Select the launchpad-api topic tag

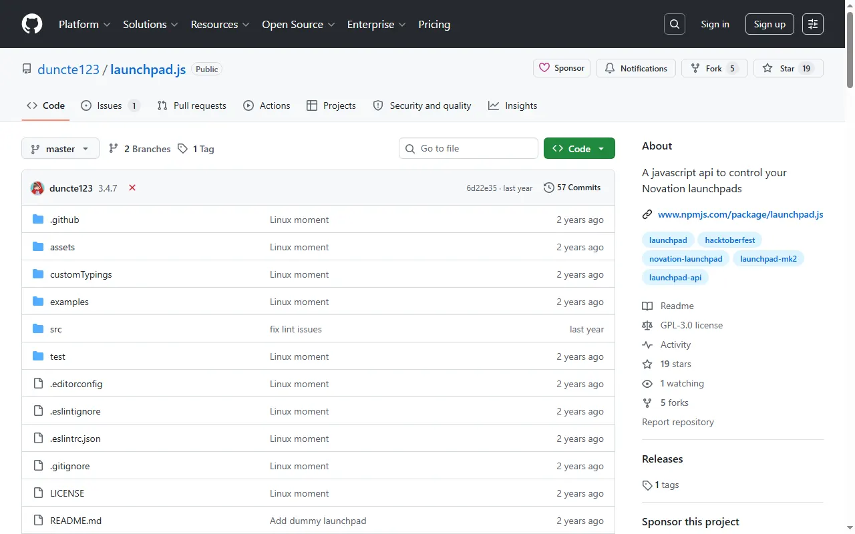(675, 277)
